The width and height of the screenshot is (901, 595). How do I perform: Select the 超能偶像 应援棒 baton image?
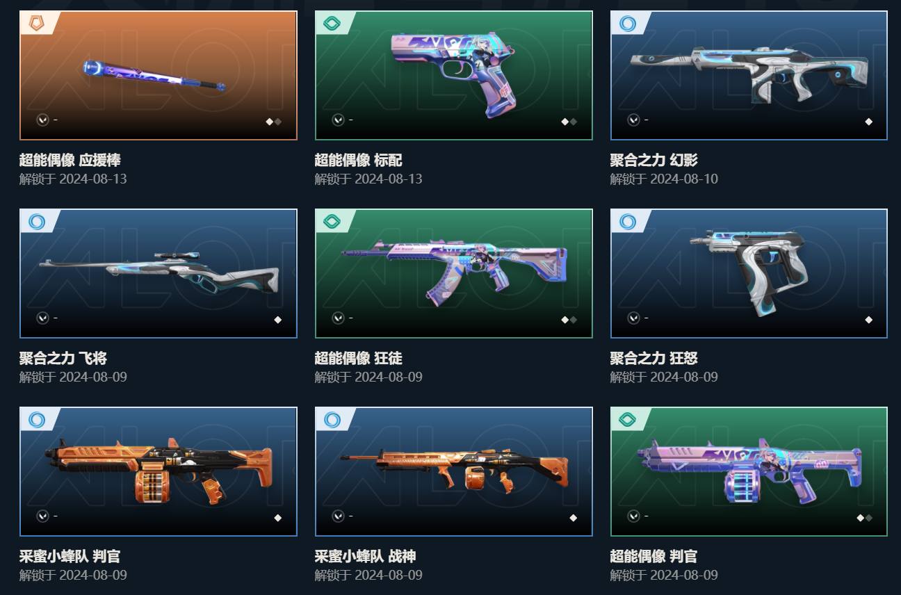pos(154,76)
